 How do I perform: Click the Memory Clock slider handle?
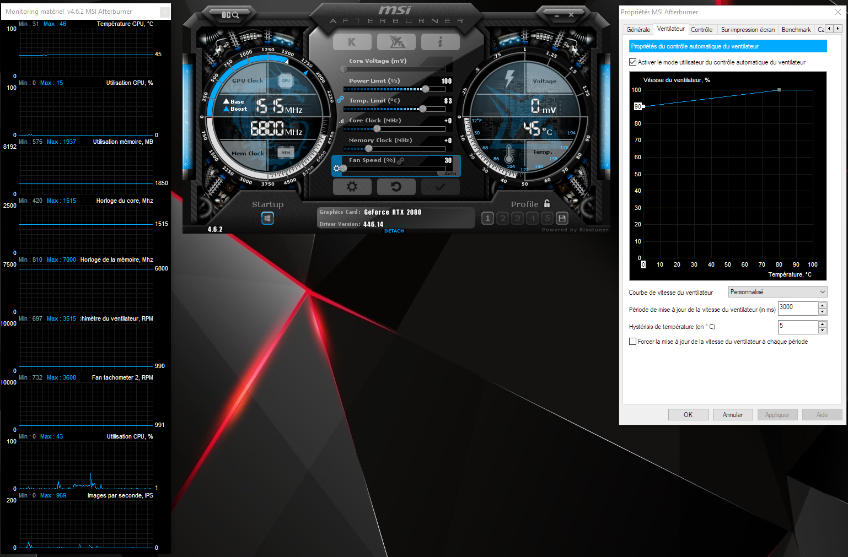pyautogui.click(x=369, y=148)
